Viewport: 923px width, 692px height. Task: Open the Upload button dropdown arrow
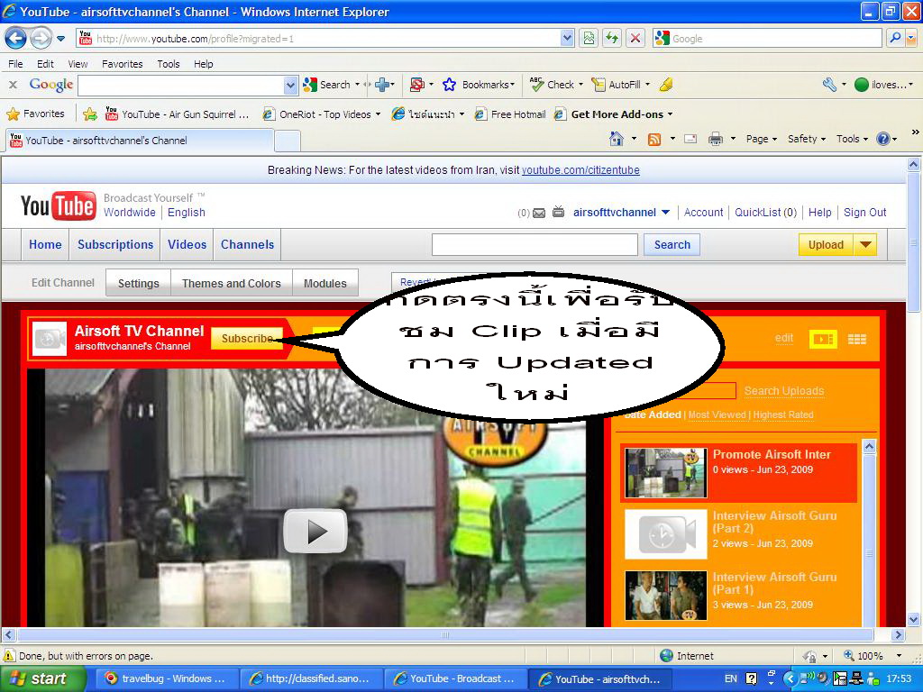[x=865, y=245]
